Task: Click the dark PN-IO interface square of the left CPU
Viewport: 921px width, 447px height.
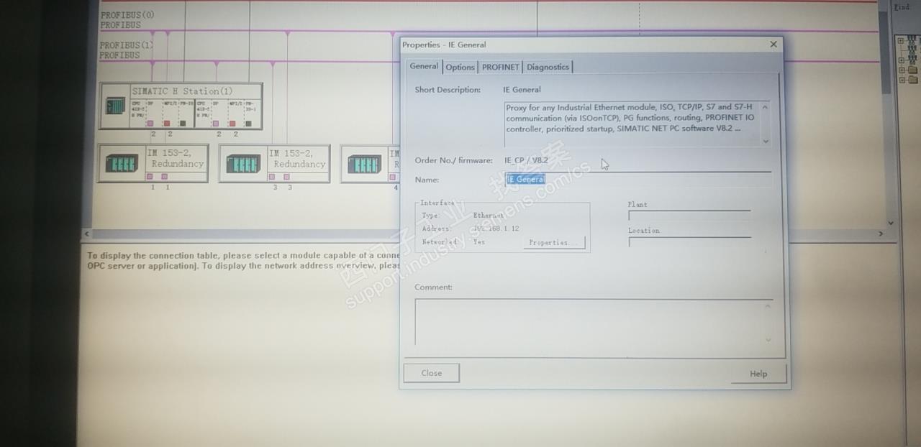Action: (x=183, y=123)
